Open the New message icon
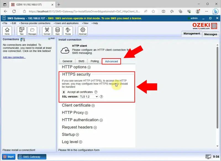Viewport: 221px width, 161px height. (x=22, y=31)
